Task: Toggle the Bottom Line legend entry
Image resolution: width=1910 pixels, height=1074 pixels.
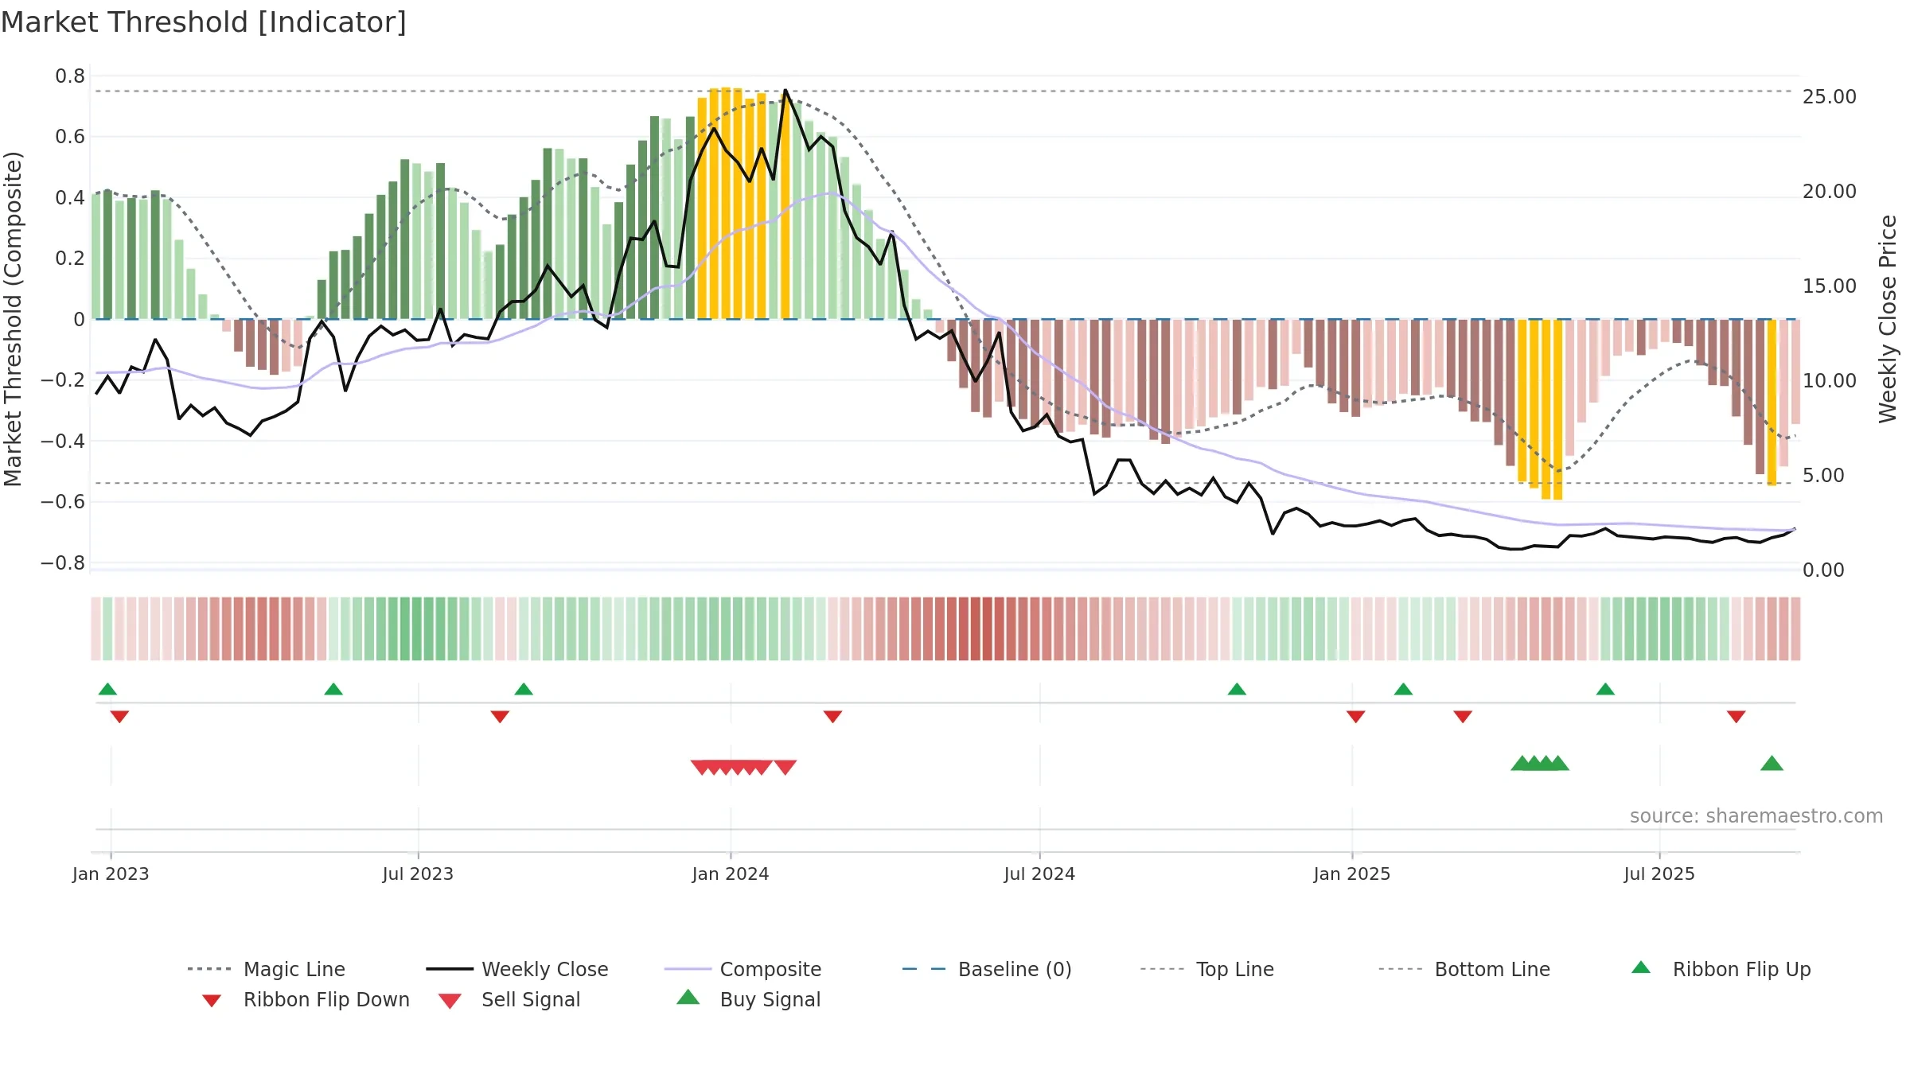Action: coord(1464,969)
